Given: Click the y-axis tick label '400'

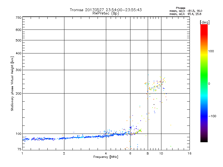Looking at the screenshot, I should [19, 53].
